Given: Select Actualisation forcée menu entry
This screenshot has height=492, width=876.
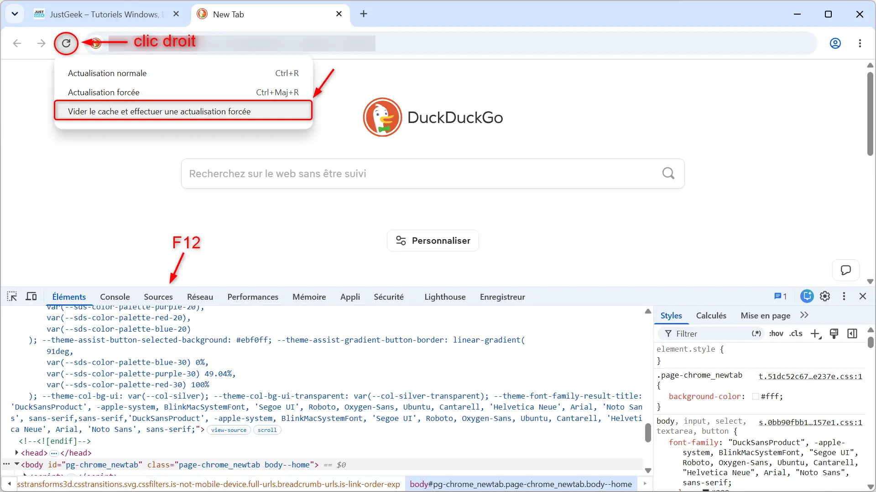Looking at the screenshot, I should pos(183,92).
